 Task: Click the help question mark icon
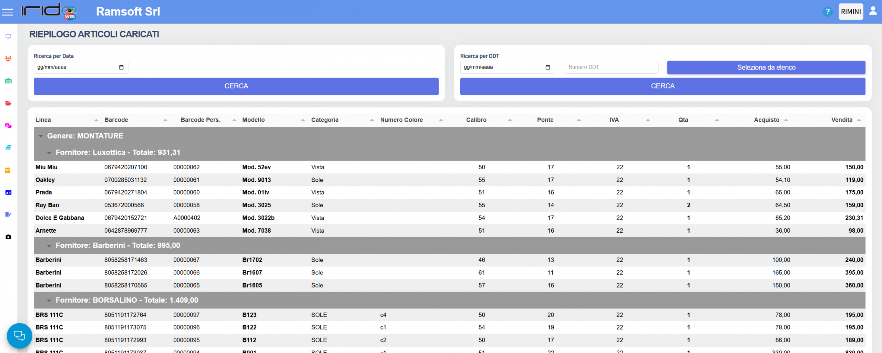pyautogui.click(x=827, y=12)
